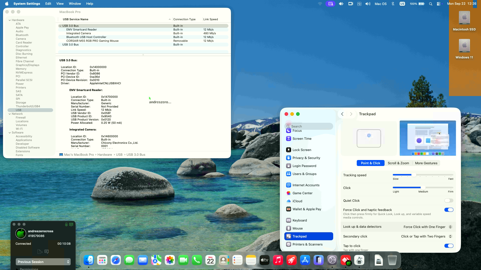Adjust the Click pressure slider
The width and height of the screenshot is (481, 270).
423,187
